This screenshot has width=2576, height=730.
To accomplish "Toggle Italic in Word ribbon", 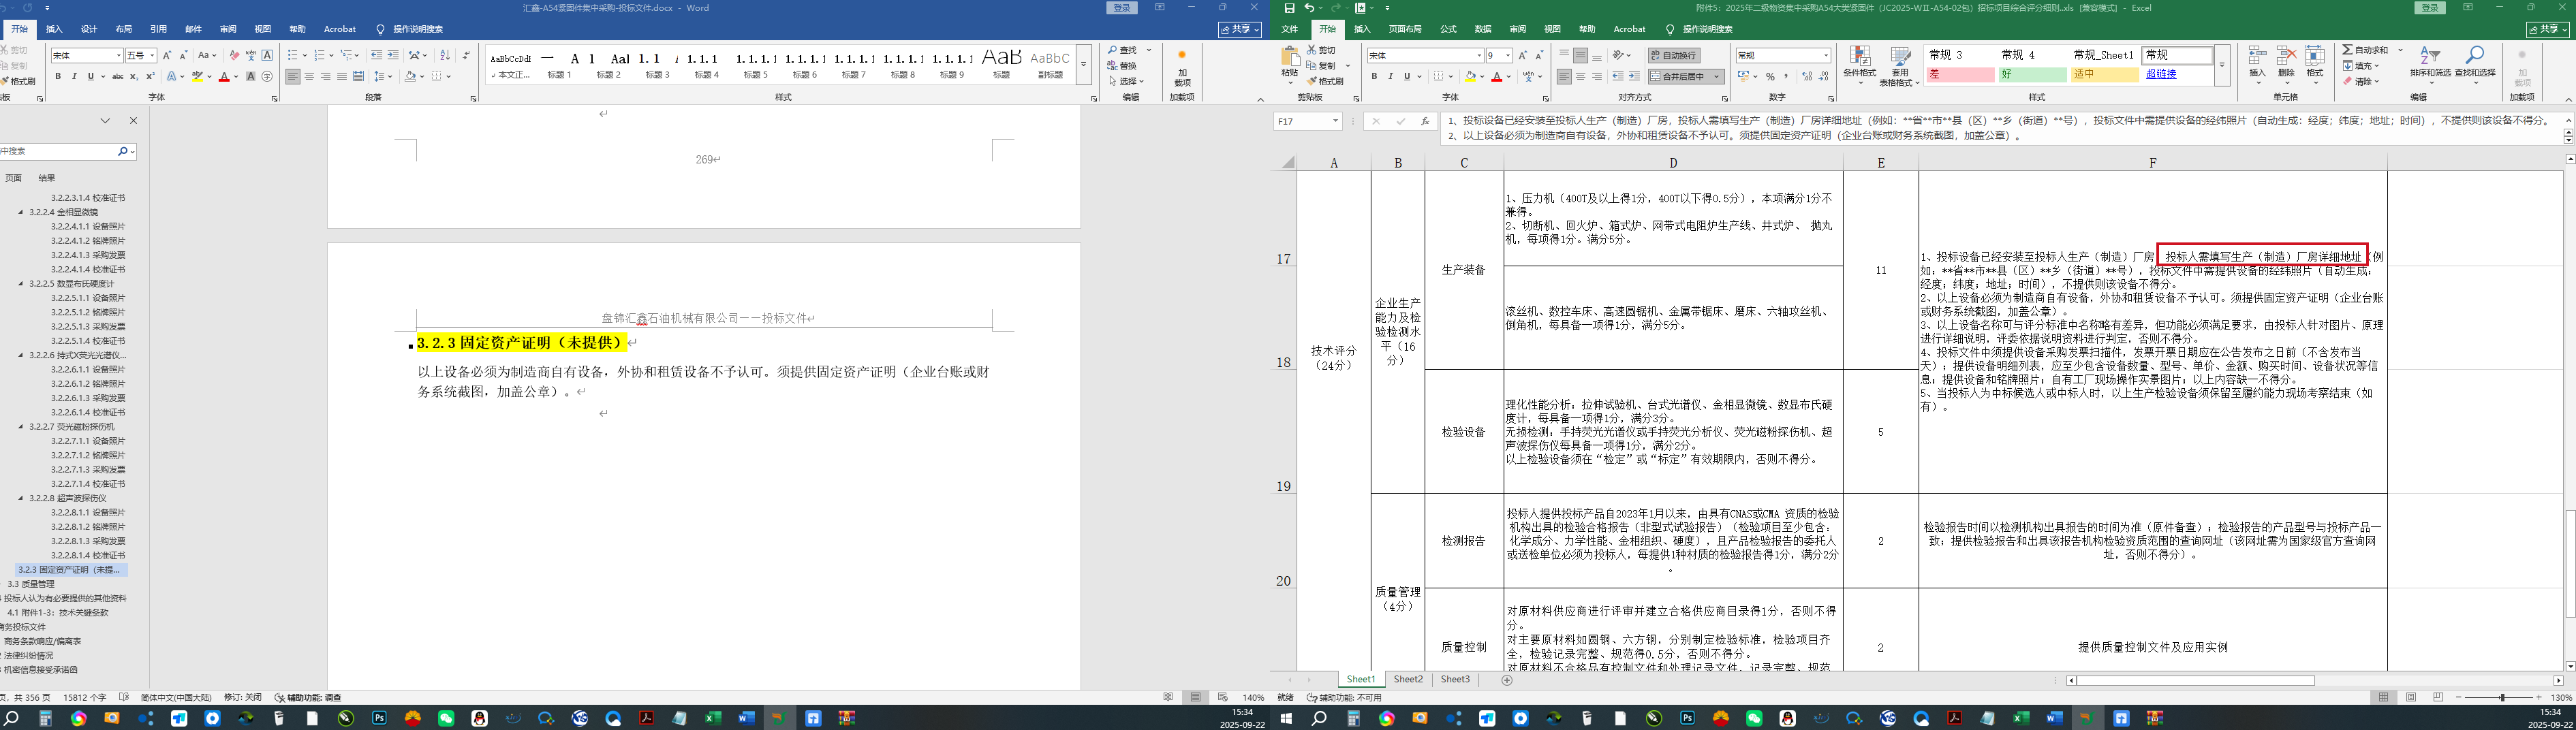I will (x=74, y=76).
